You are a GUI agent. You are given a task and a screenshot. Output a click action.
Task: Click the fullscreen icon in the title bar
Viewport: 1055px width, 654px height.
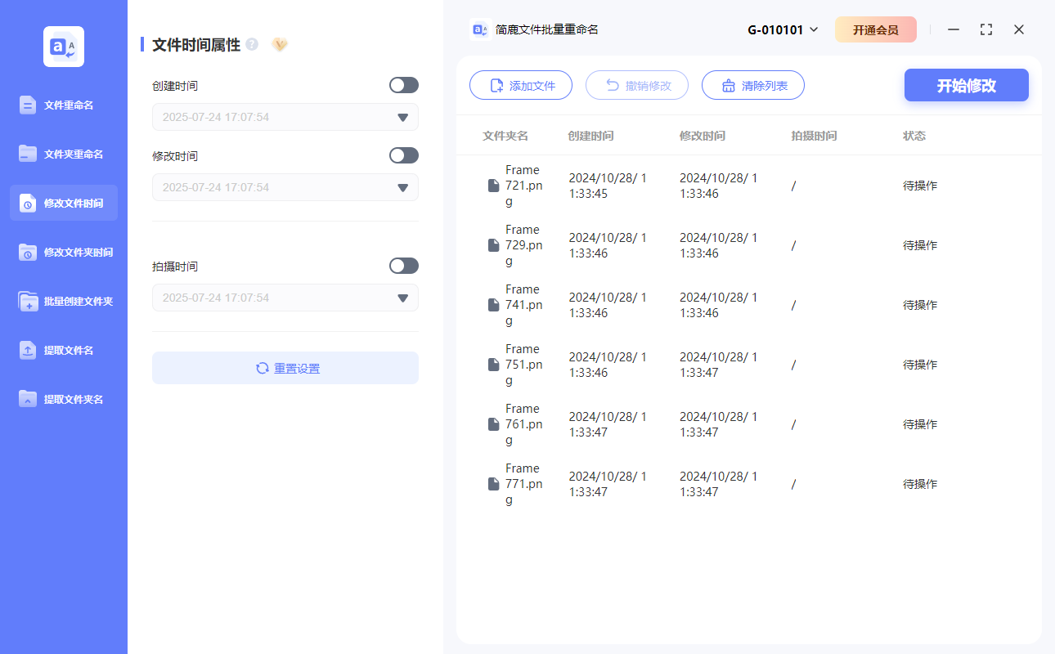coord(986,29)
